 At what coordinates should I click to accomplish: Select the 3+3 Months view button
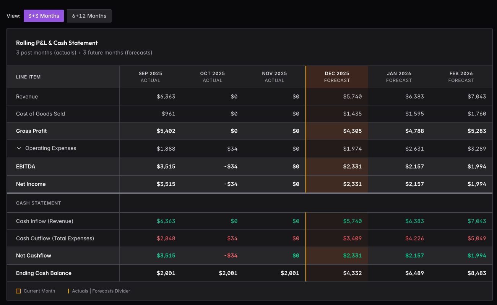44,16
